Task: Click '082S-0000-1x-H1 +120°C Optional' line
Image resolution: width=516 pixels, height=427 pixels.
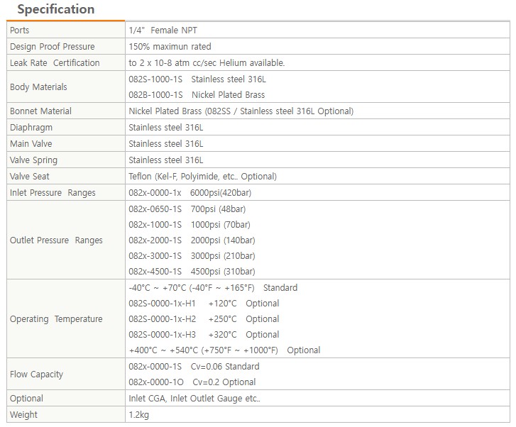Action: coord(204,304)
